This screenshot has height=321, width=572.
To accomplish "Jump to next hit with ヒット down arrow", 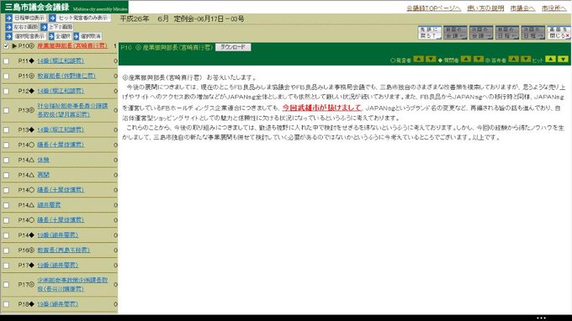I will click(x=563, y=59).
